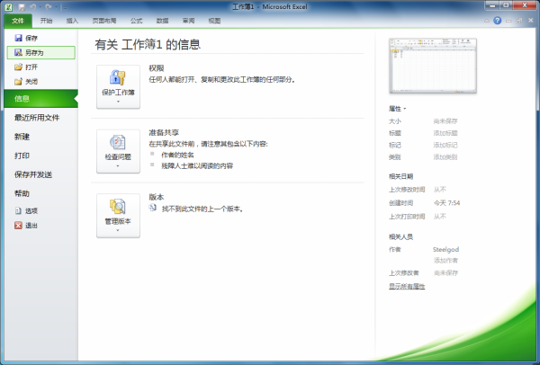Minimize the ribbon using caret icon
Image resolution: width=540 pixels, height=365 pixels.
(x=487, y=21)
